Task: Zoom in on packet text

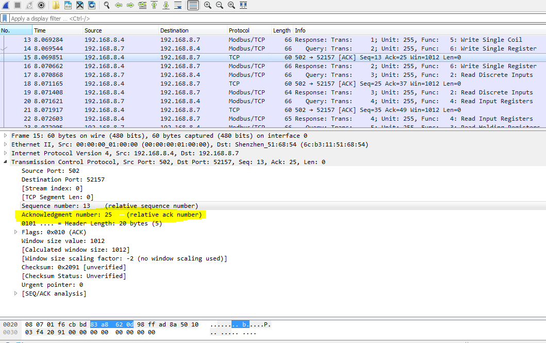Action: pos(208,5)
